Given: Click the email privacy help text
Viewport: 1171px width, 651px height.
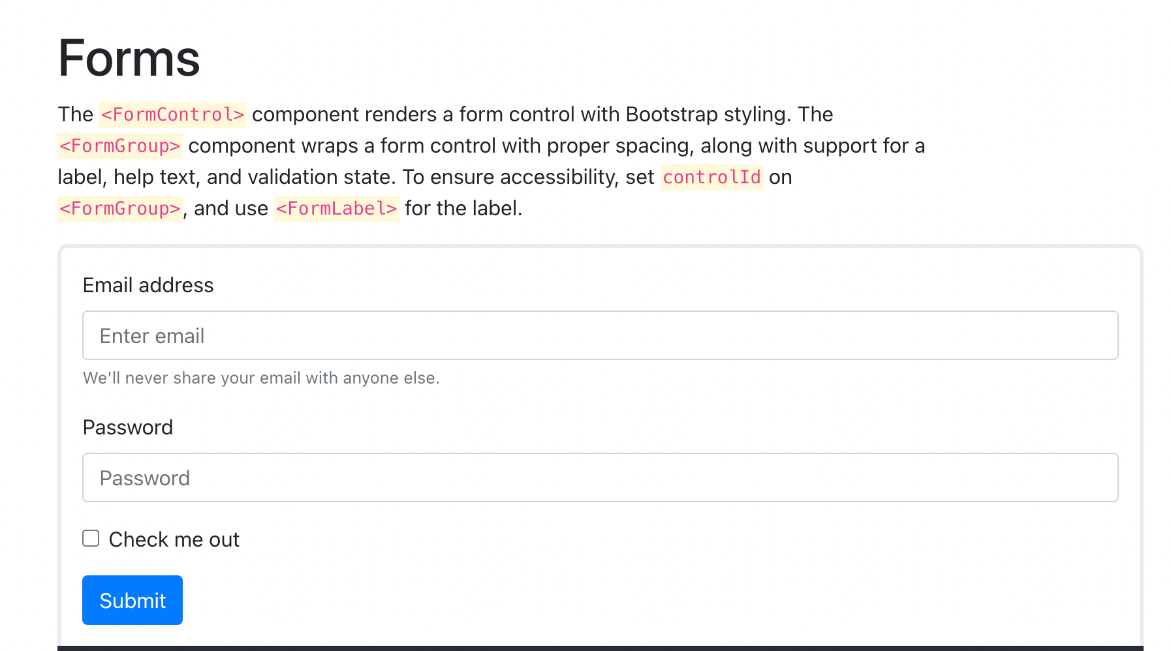Looking at the screenshot, I should (261, 378).
